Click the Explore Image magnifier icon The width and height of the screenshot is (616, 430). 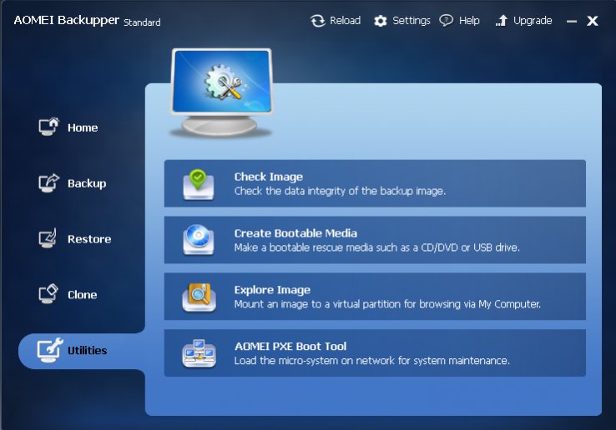point(199,297)
